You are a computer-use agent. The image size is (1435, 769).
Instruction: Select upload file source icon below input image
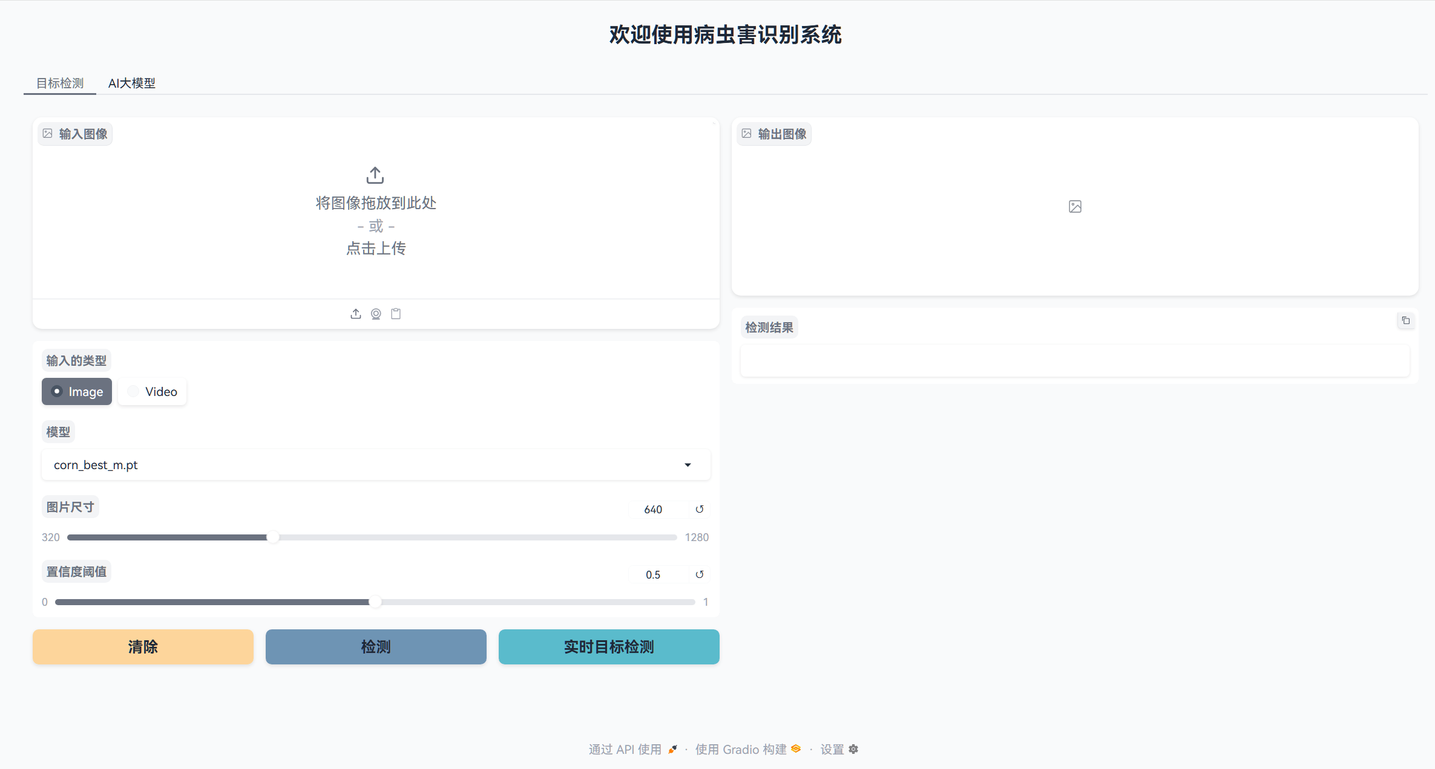coord(356,314)
